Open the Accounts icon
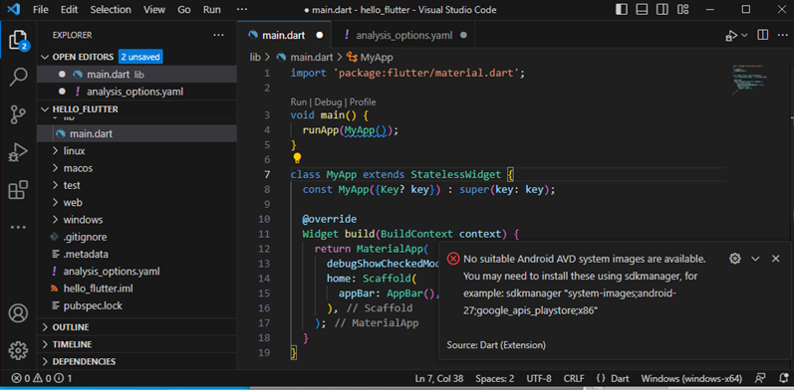Image resolution: width=794 pixels, height=390 pixels. tap(18, 313)
